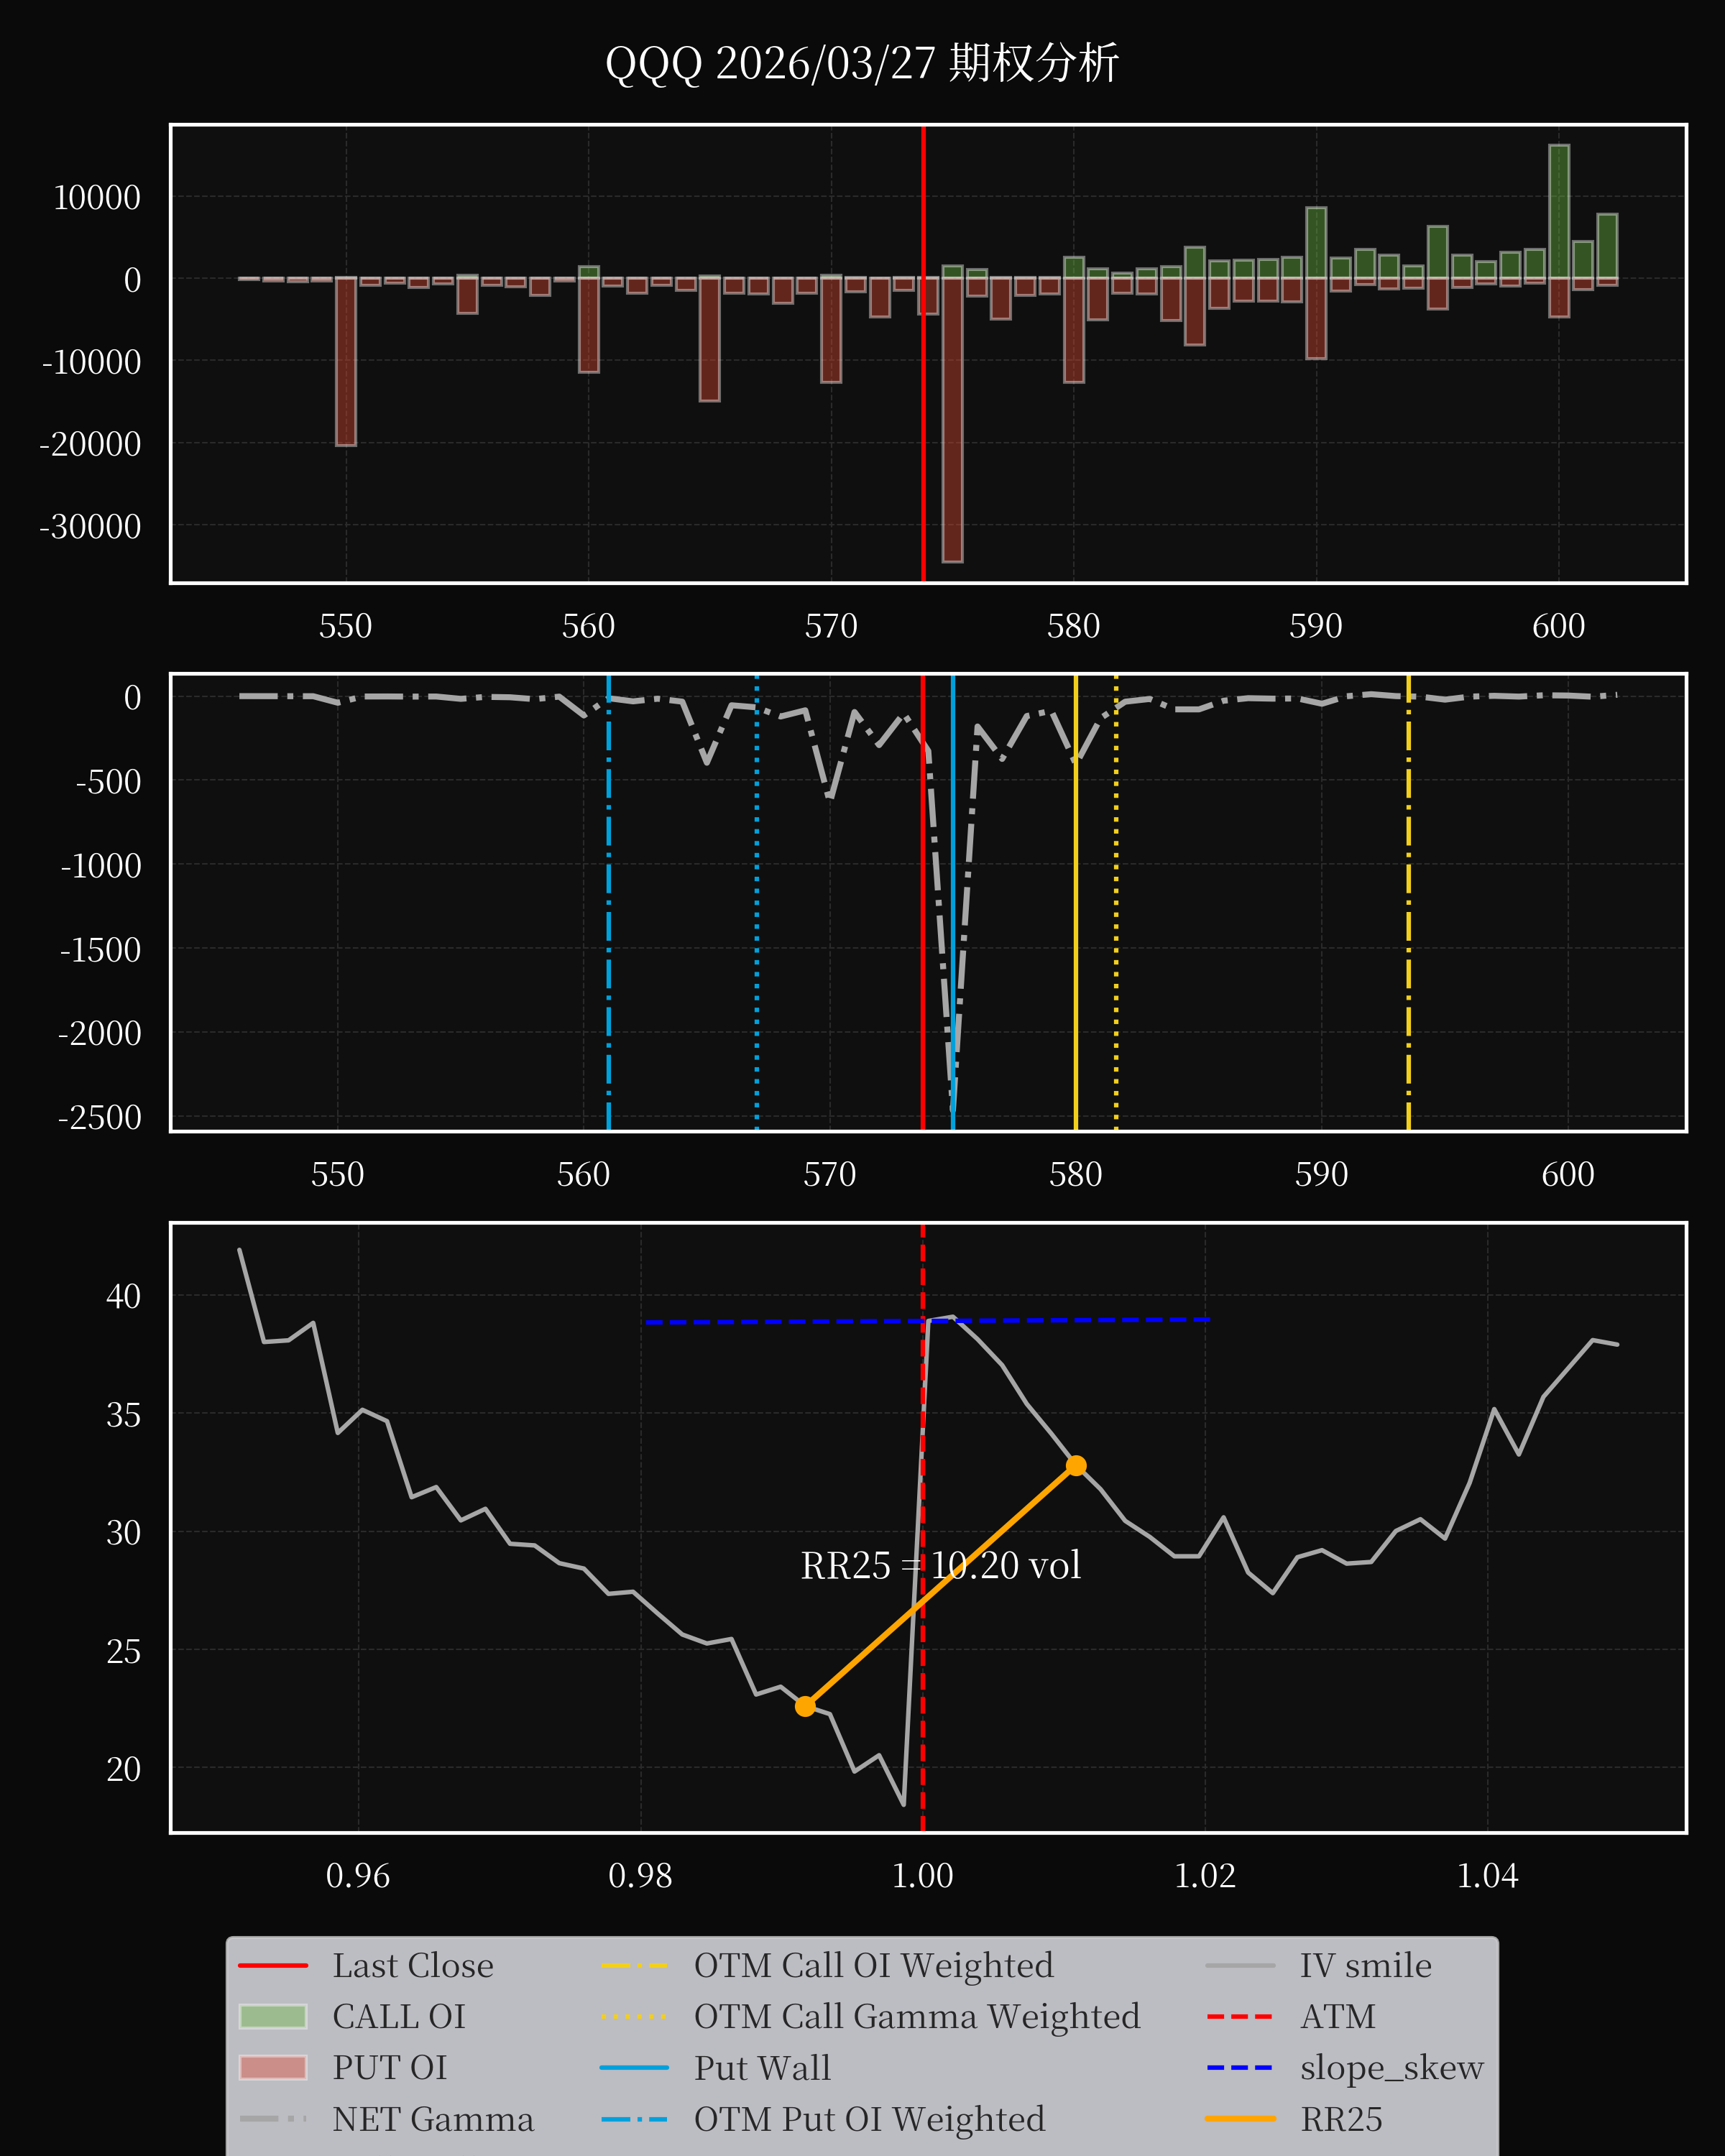Click the RR25 = 10.20 vol annotation
This screenshot has width=1725, height=2156.
pos(941,1565)
